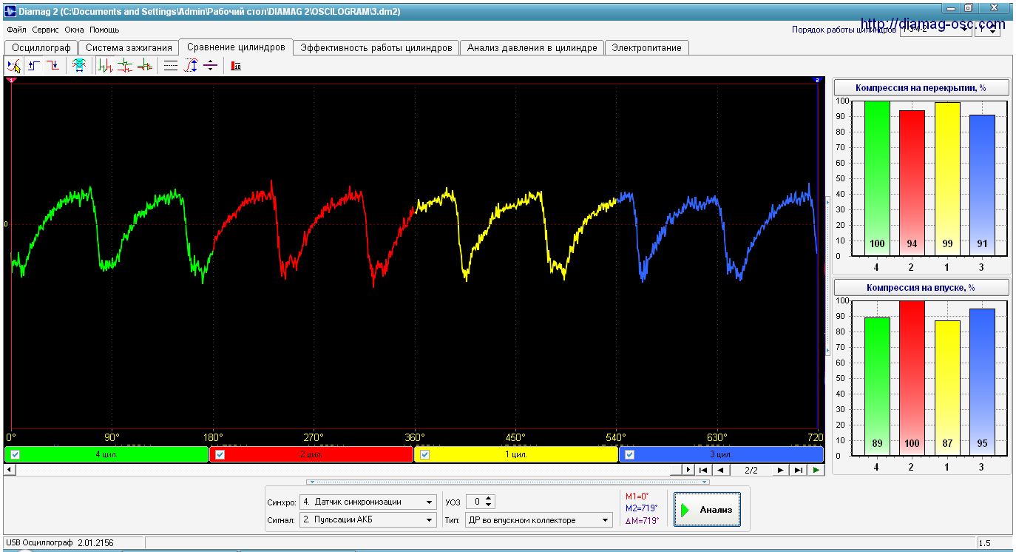Select sequential green-red waveform display mode
Screen dimensions: 1016x552
(x=106, y=66)
